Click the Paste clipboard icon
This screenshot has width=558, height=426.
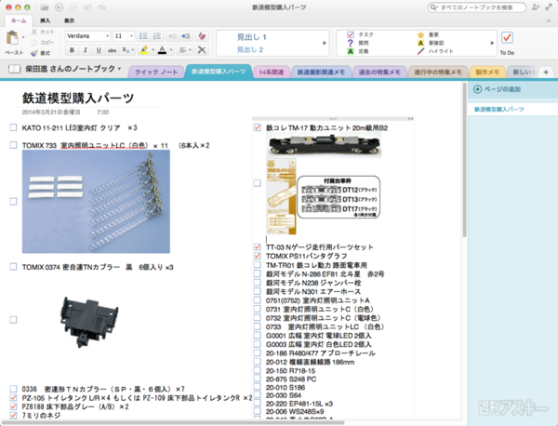(12, 38)
